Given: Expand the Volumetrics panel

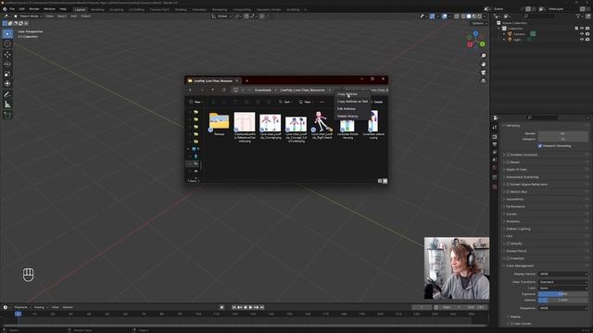Looking at the screenshot, I should (x=514, y=200).
